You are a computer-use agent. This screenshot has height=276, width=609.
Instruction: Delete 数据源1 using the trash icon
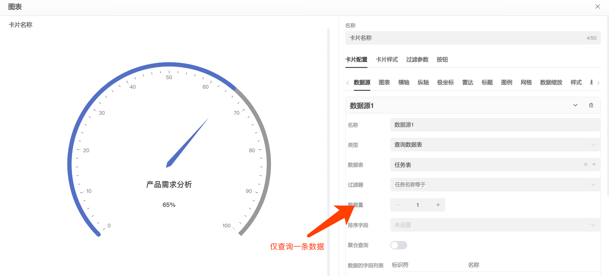(591, 105)
